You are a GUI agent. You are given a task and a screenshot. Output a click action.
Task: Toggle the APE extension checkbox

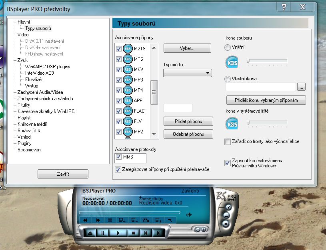118,101
